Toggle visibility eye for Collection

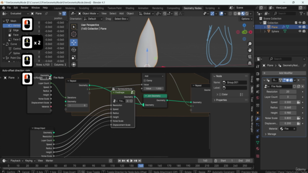coord(300,23)
